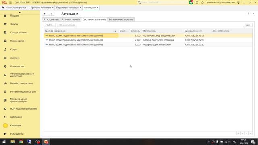Click the search magnifier icon
The height and width of the screenshot is (145, 258).
[x=139, y=2]
